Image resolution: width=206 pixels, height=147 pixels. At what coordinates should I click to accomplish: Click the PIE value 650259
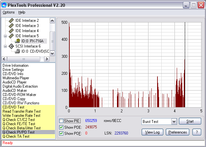(91, 121)
